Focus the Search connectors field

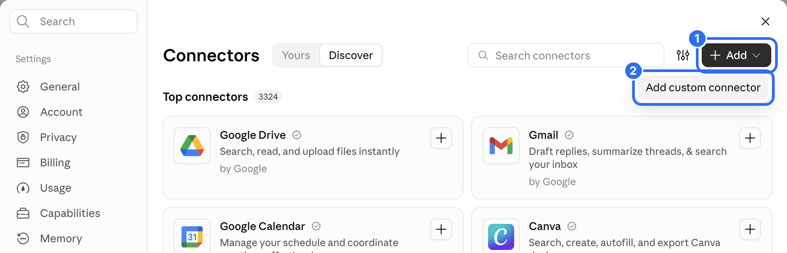(x=566, y=55)
